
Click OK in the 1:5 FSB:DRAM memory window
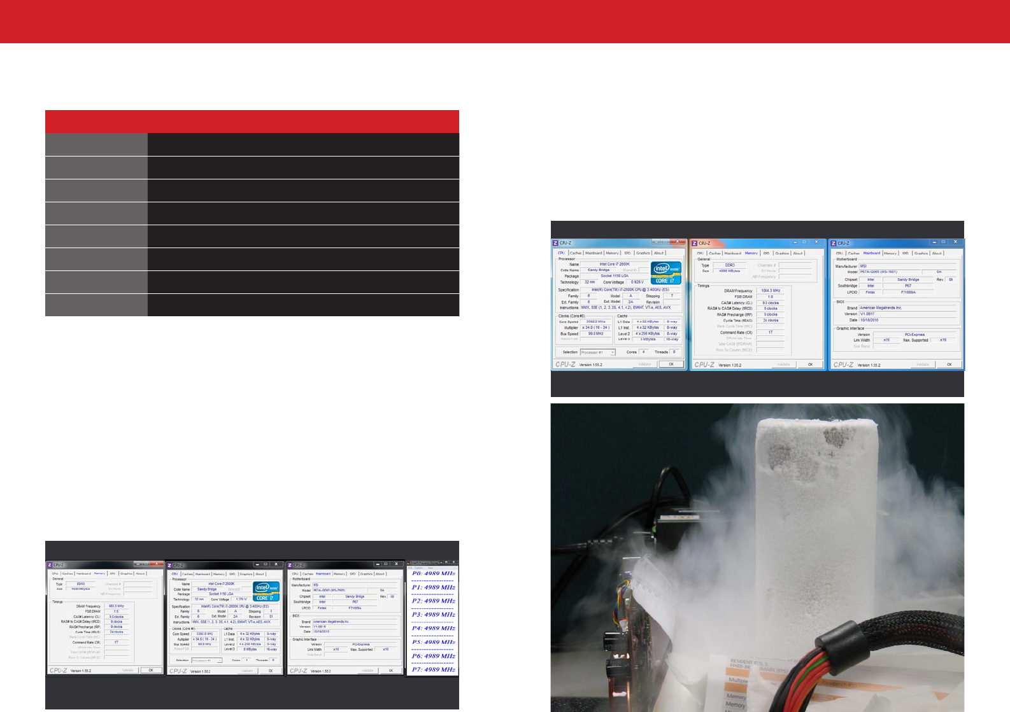pyautogui.click(x=151, y=670)
